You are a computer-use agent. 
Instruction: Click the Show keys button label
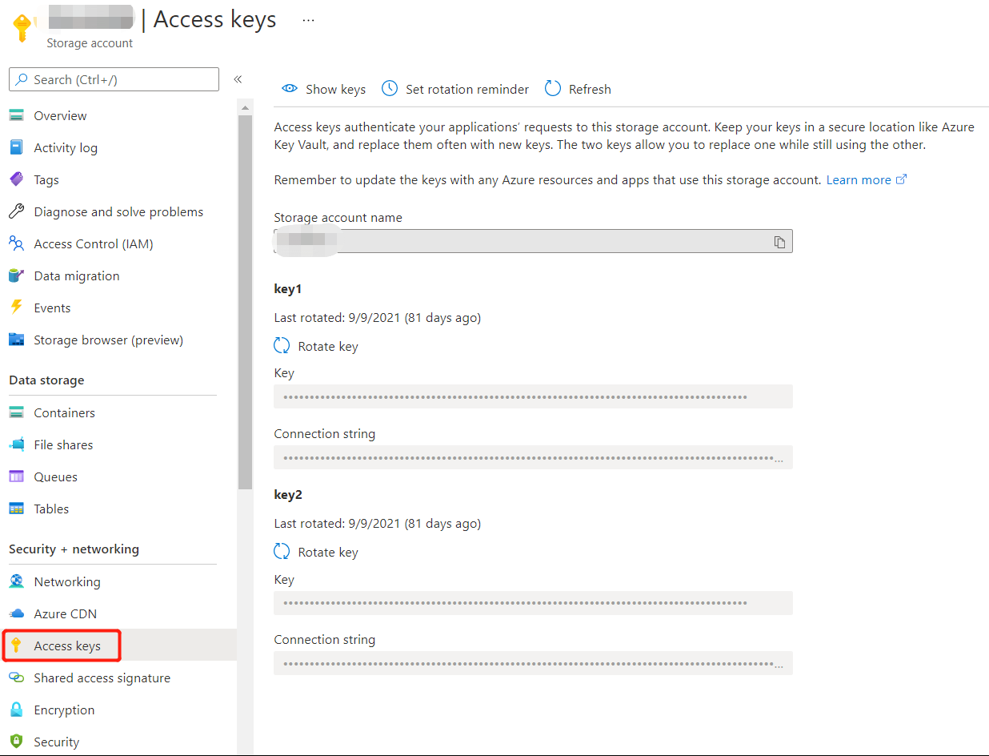coord(335,89)
